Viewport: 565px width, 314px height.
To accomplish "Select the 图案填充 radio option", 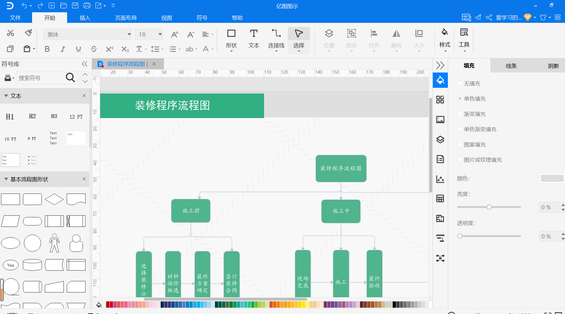I will pyautogui.click(x=459, y=144).
